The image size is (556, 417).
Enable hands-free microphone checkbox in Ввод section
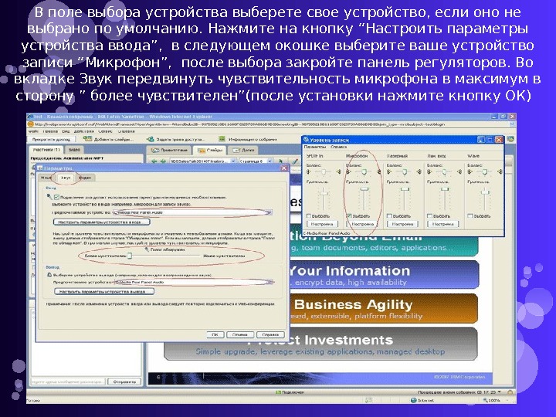coord(56,197)
